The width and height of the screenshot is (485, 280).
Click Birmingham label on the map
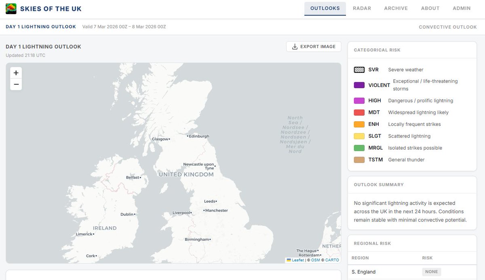(198, 240)
